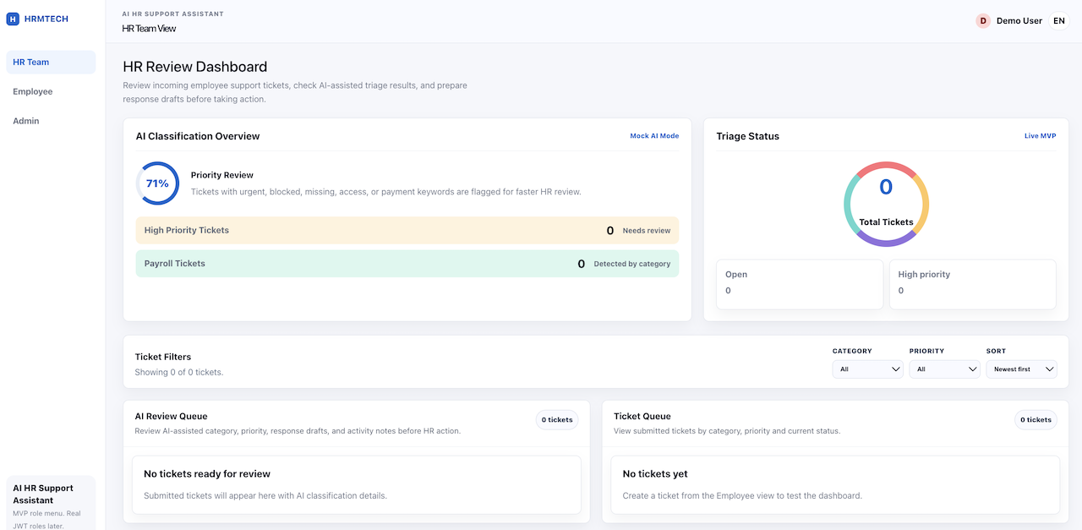The image size is (1082, 530).
Task: Click the AI Classification Overview title
Action: coord(198,136)
